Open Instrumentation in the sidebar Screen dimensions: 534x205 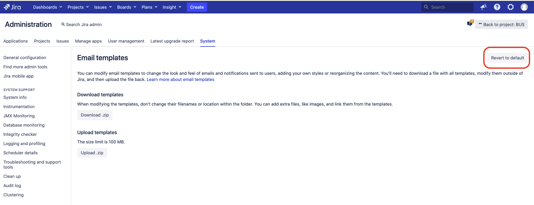pyautogui.click(x=19, y=106)
